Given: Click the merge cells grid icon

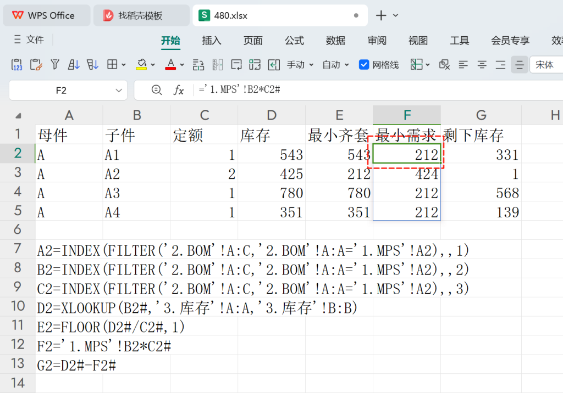Looking at the screenshot, I should pos(255,65).
